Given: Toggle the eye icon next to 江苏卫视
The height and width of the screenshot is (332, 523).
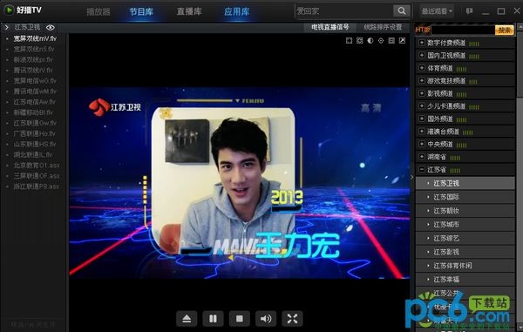Looking at the screenshot, I should click(x=50, y=27).
